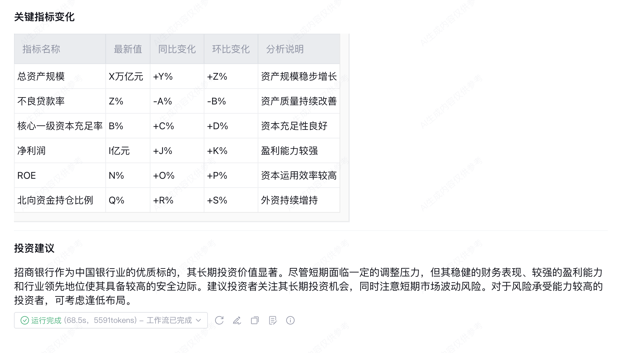Select the 核心一级资本充足率 cell
Viewport: 629px width, 353px height.
pyautogui.click(x=60, y=126)
